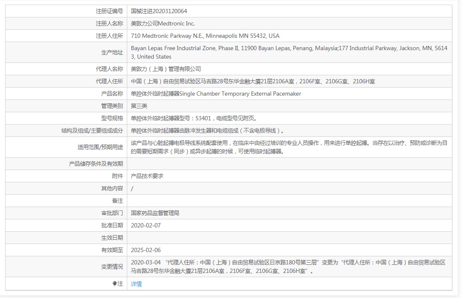Select the approval date 2020-02-07
Image resolution: width=464 pixels, height=298 pixels.
point(146,226)
